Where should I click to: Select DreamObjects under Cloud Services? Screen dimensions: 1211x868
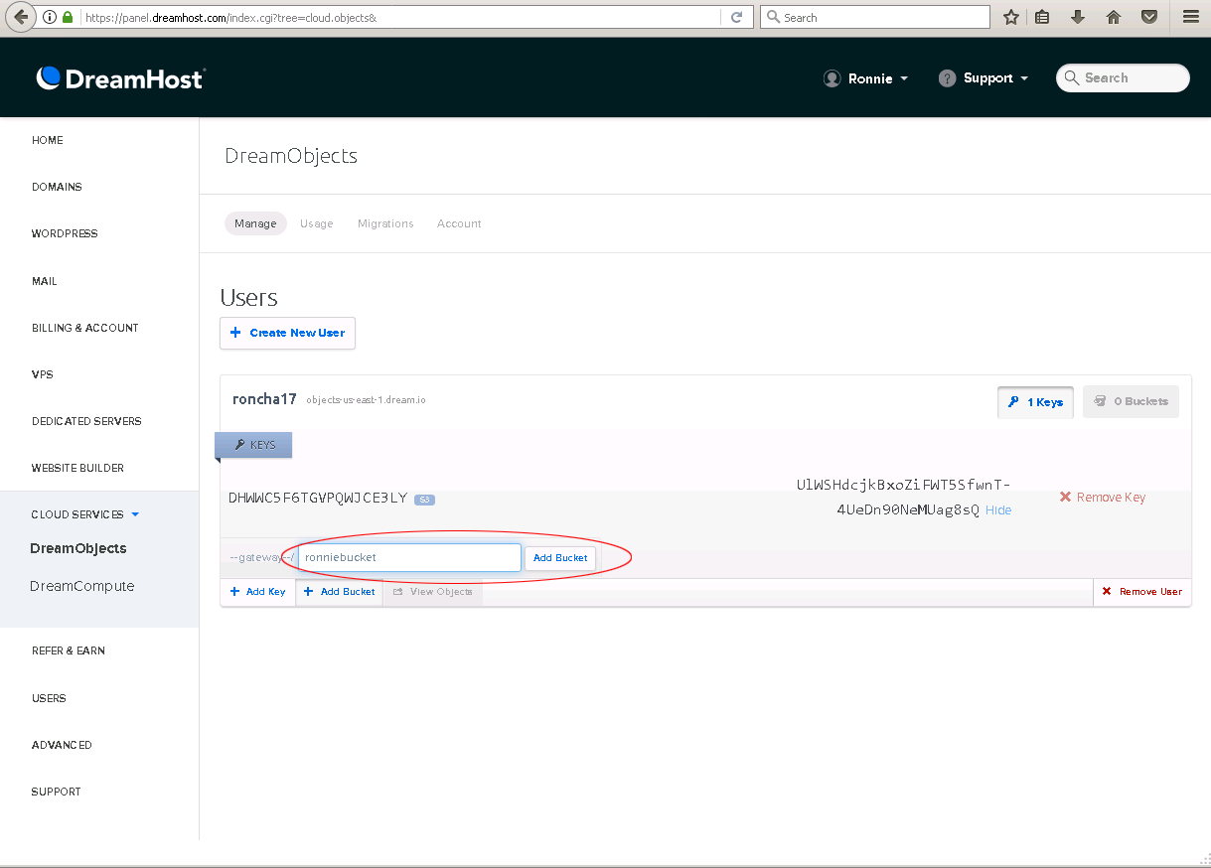(78, 548)
